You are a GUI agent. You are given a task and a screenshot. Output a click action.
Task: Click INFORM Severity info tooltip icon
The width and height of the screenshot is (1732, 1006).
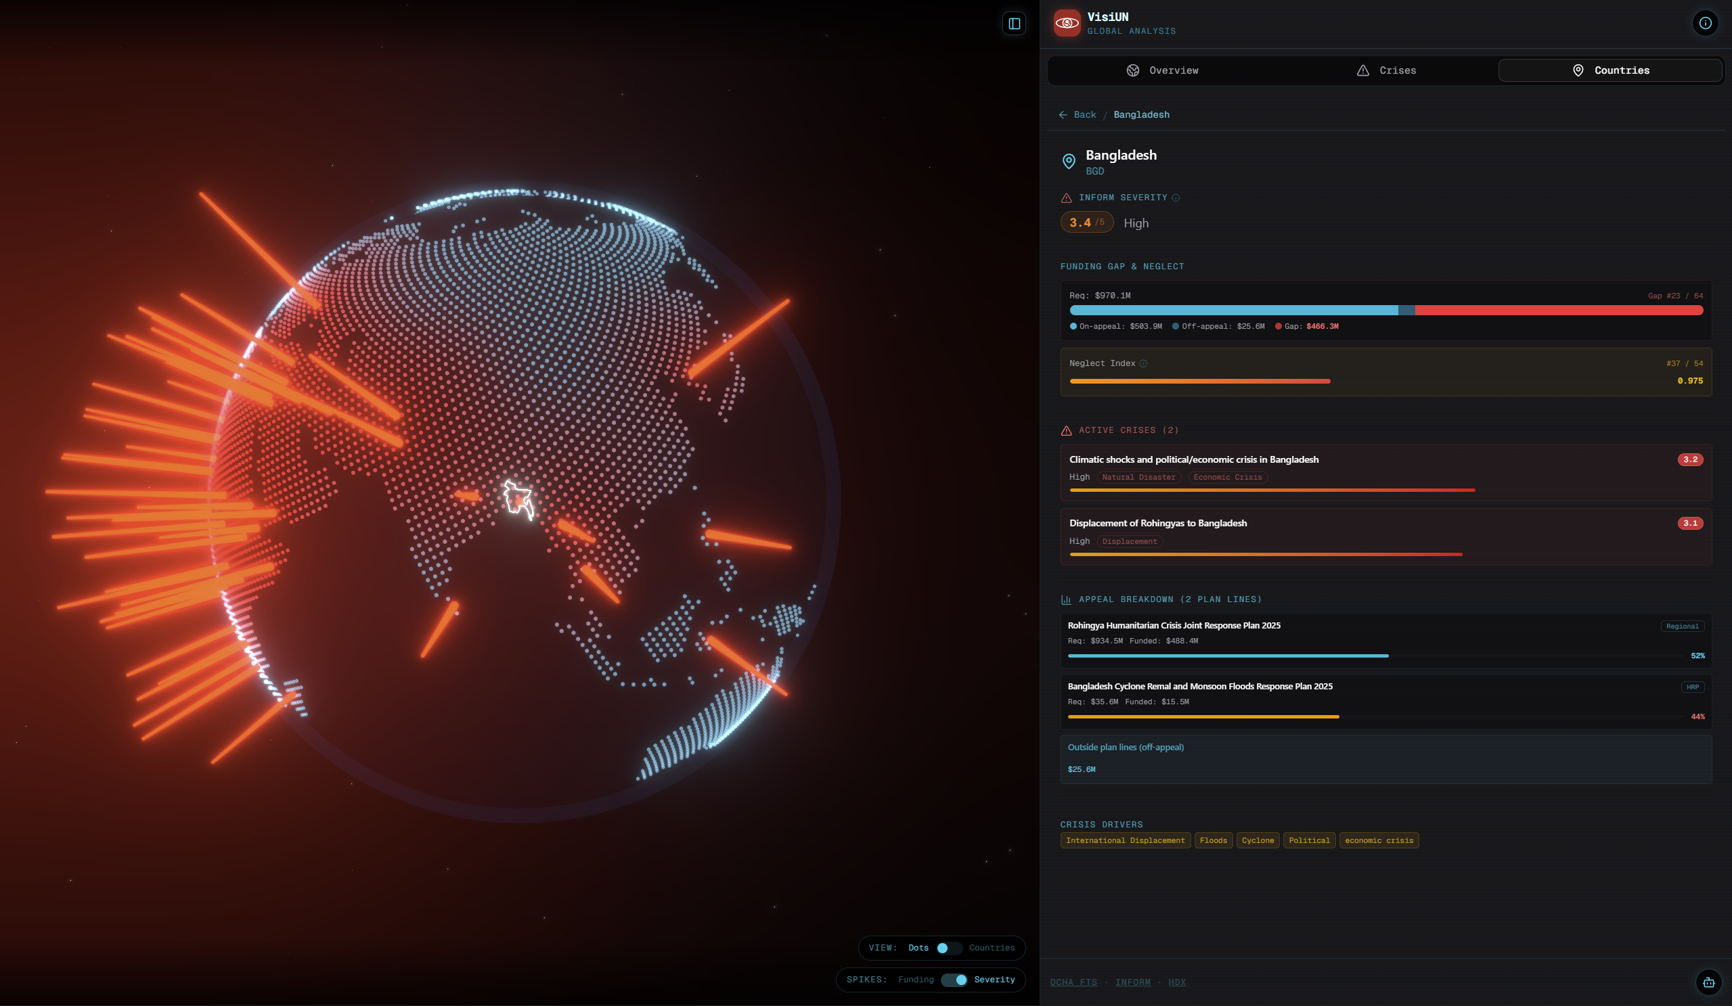(x=1176, y=198)
